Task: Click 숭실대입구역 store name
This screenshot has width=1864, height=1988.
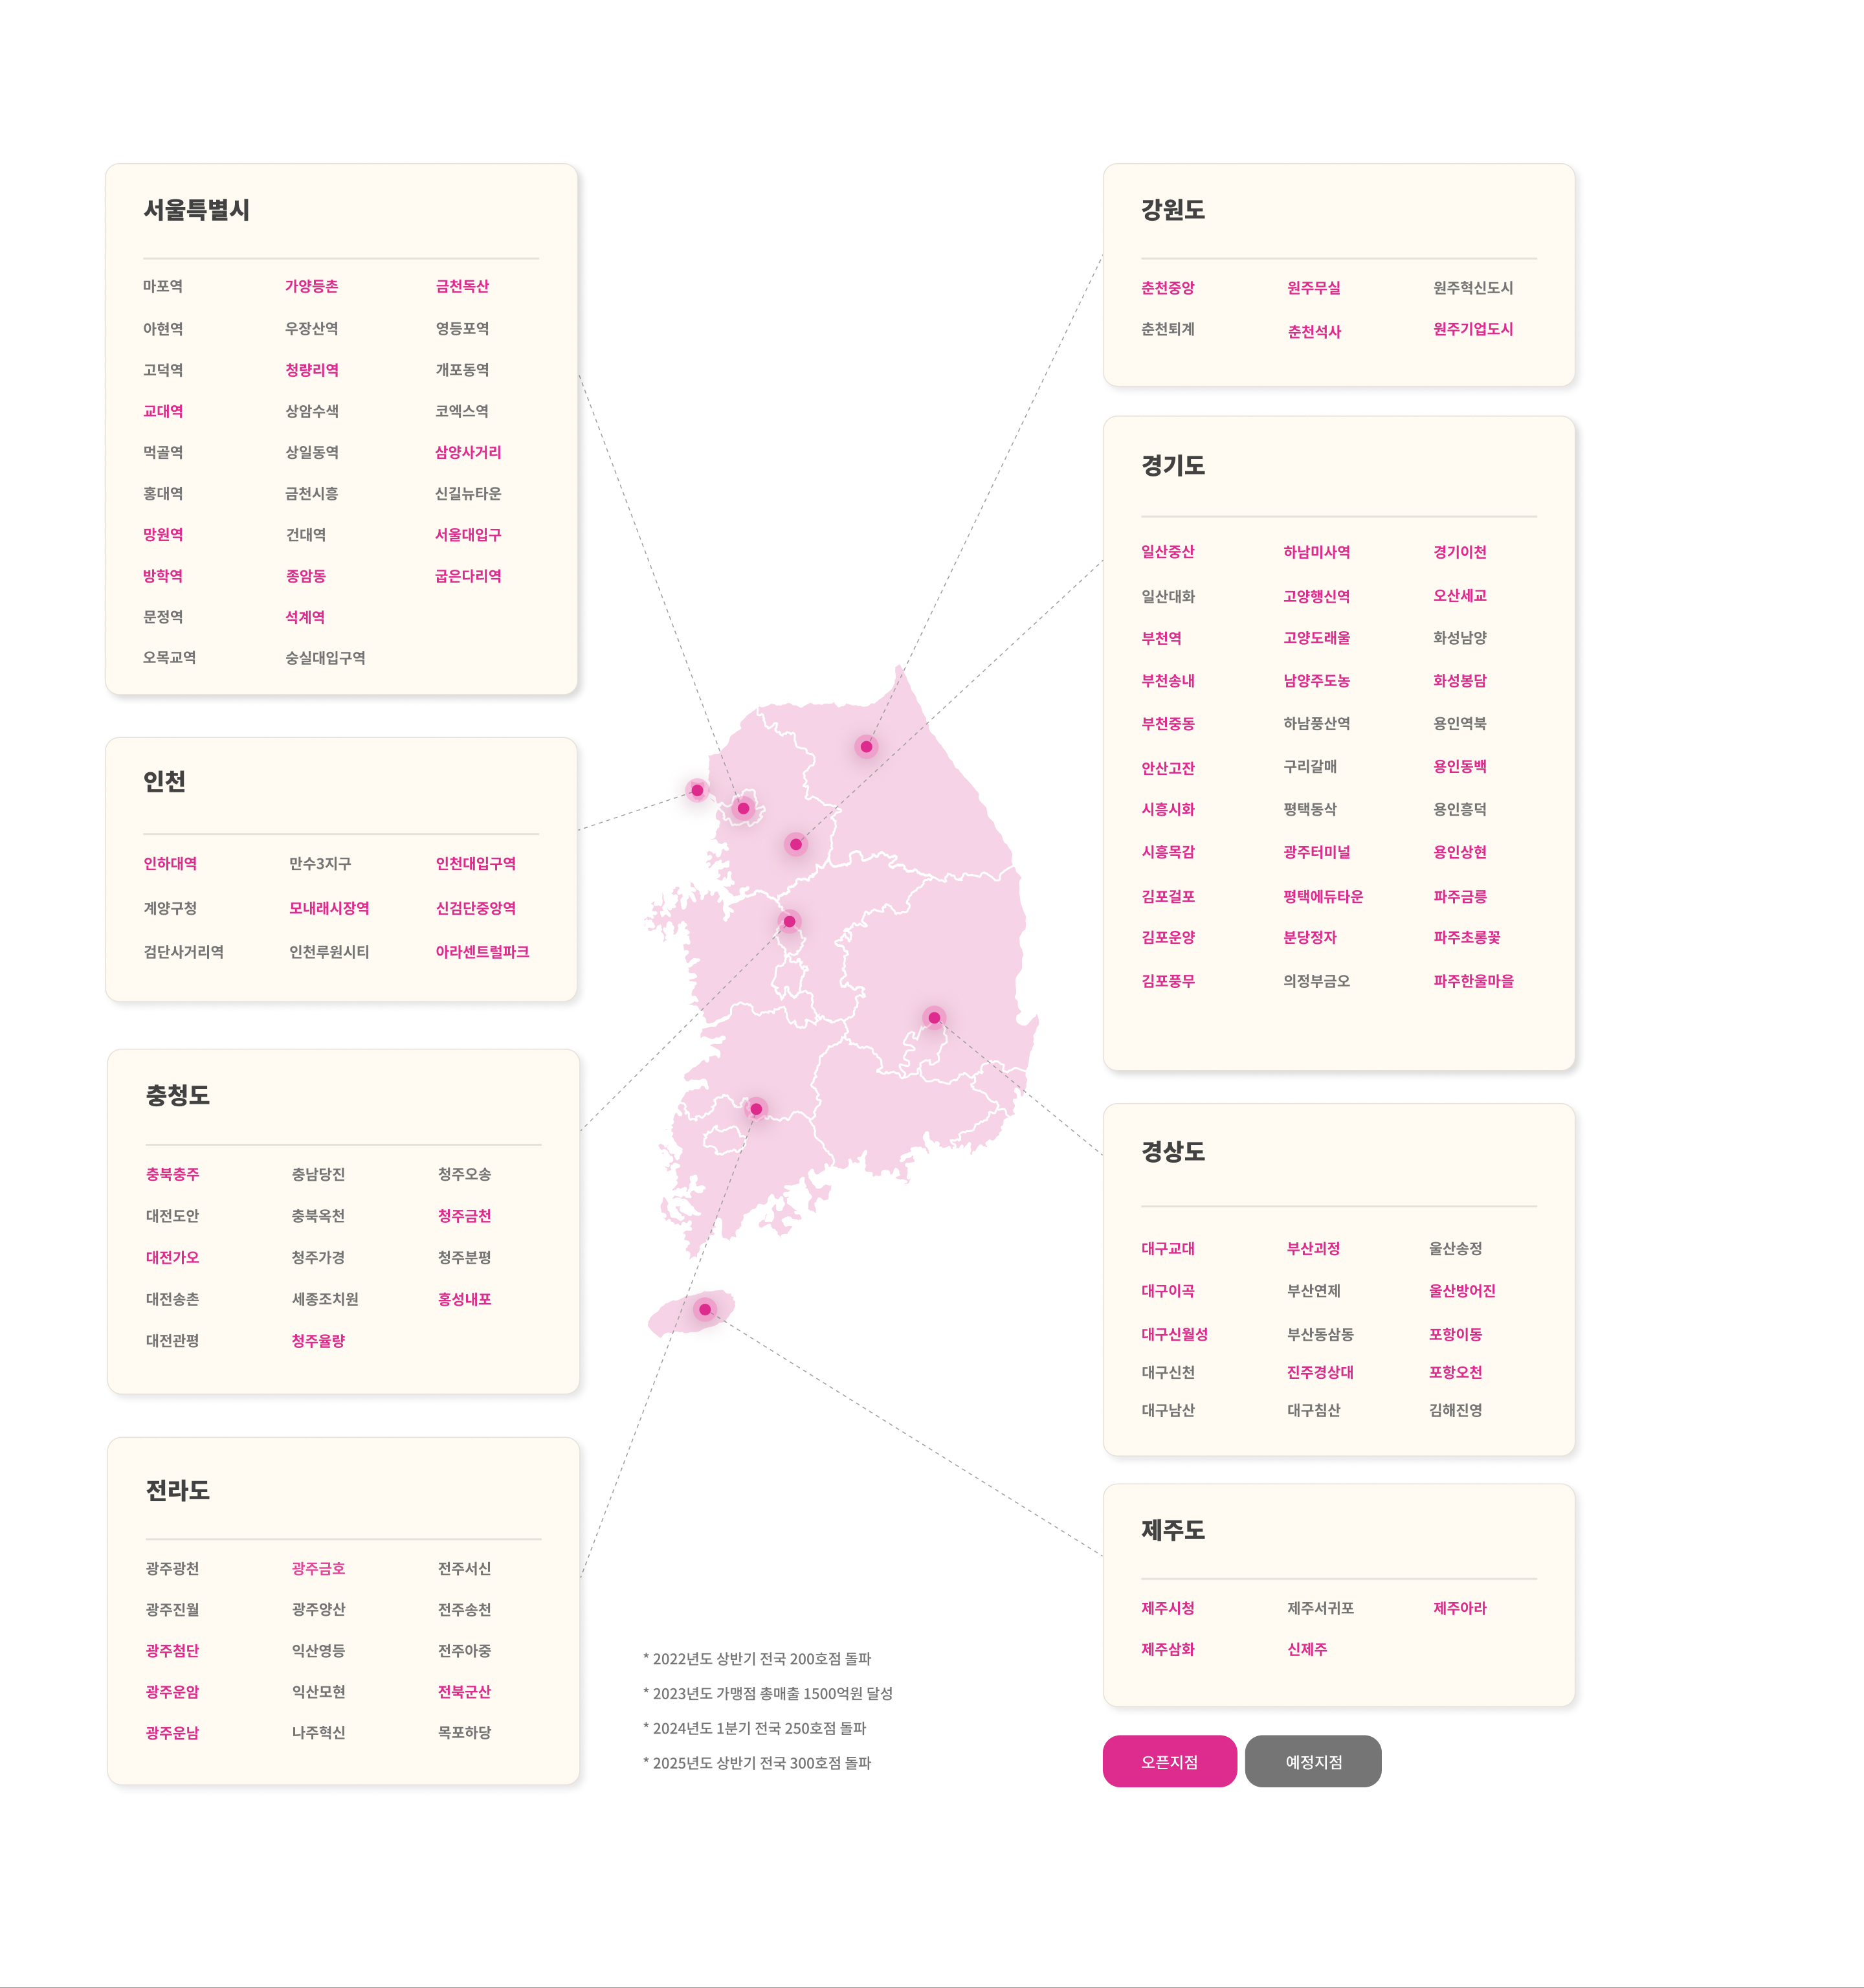Action: [x=325, y=658]
